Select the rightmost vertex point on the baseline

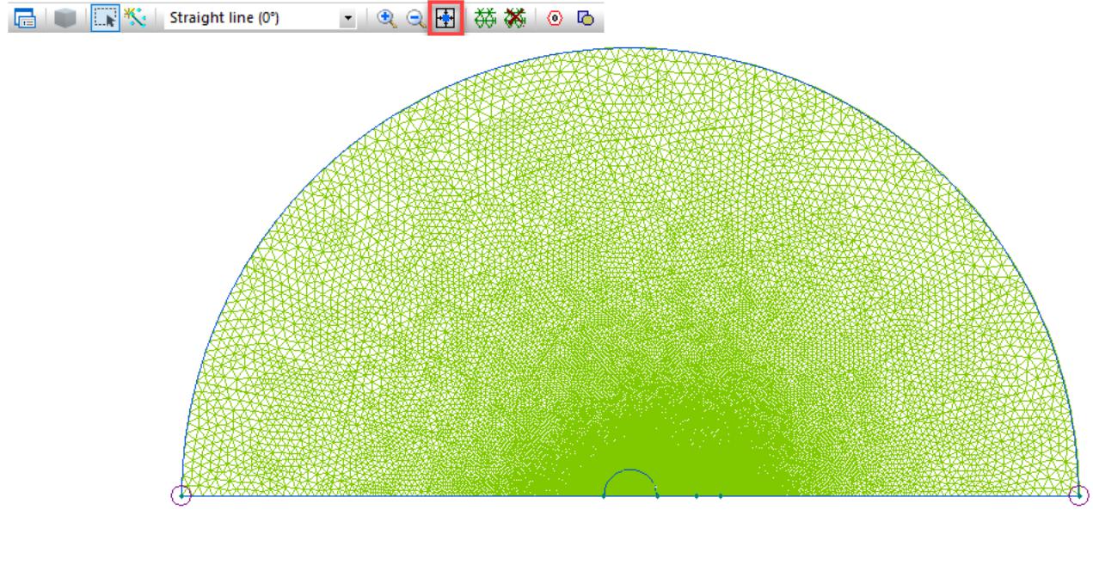pos(721,496)
